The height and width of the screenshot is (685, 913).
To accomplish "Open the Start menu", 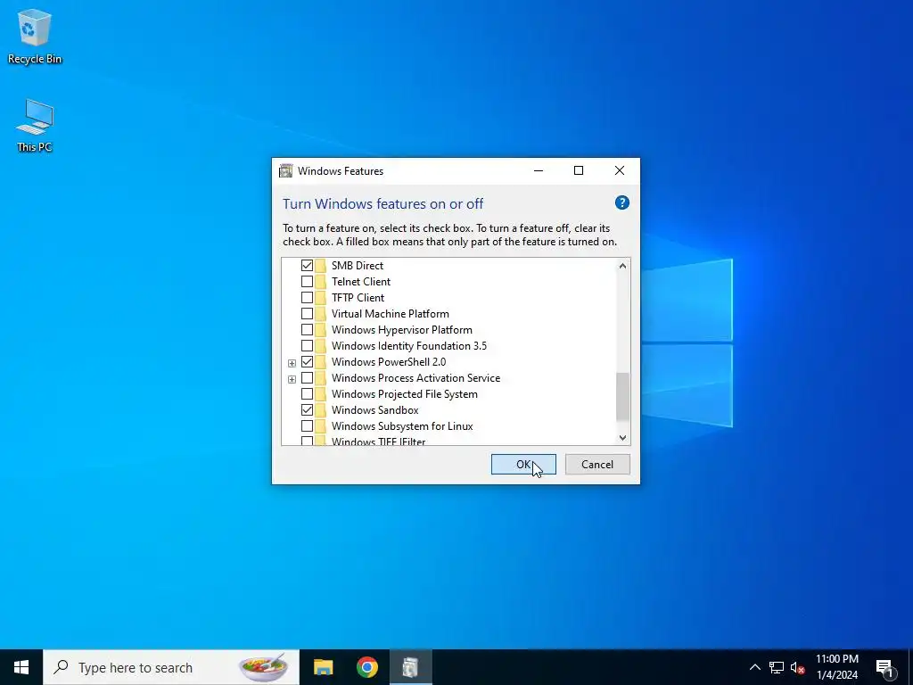I will [21, 667].
